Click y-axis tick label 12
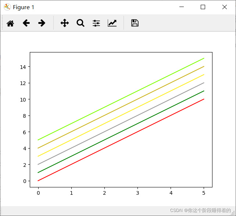The image size is (236, 216). [23, 83]
